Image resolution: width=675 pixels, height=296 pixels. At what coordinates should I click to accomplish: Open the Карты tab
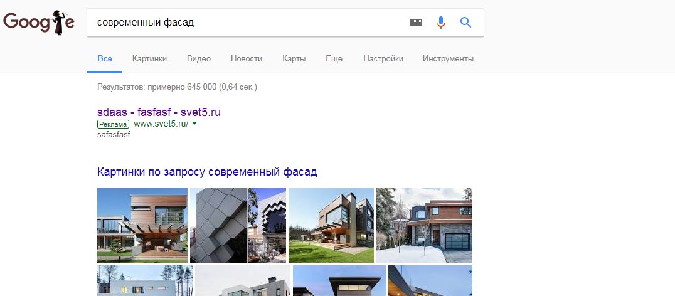click(x=294, y=58)
